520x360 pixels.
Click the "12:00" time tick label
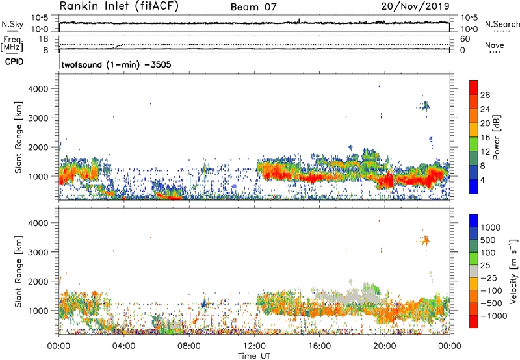(254, 346)
